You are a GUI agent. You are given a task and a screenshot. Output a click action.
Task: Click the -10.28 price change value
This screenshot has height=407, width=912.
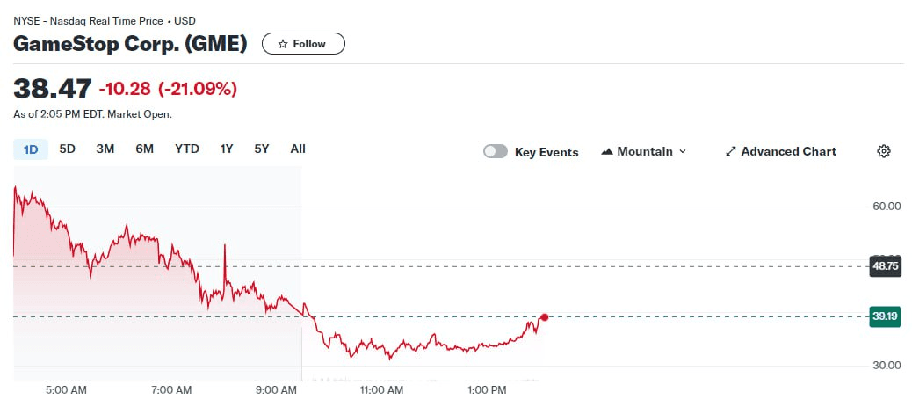click(x=125, y=89)
